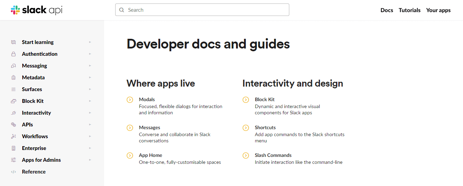
Task: Expand Workflows section arrow
Action: click(x=90, y=136)
